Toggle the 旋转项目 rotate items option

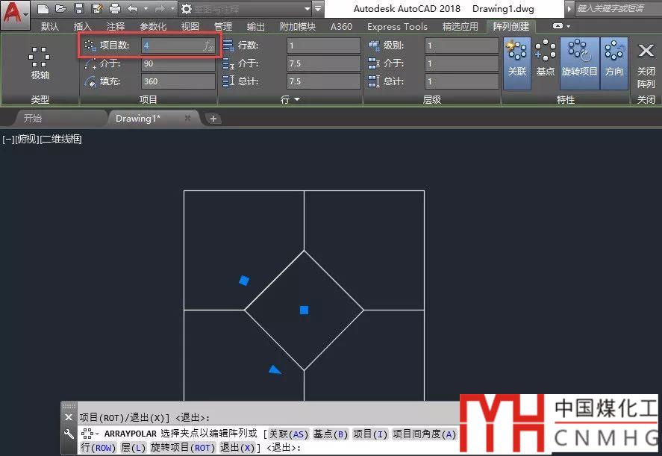point(579,60)
